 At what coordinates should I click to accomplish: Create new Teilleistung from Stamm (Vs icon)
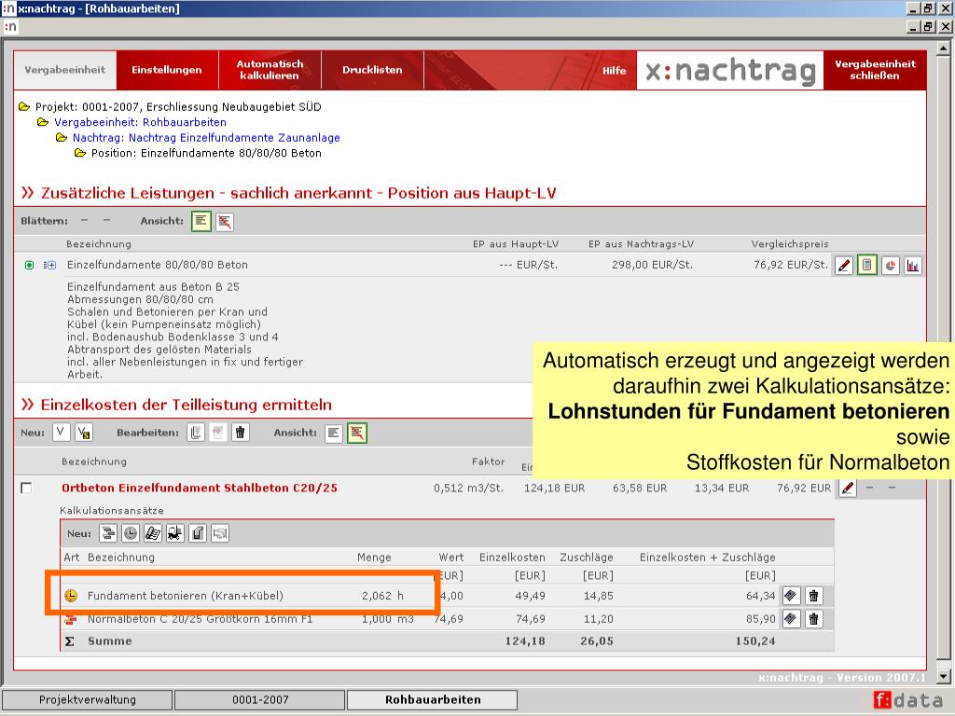(83, 433)
